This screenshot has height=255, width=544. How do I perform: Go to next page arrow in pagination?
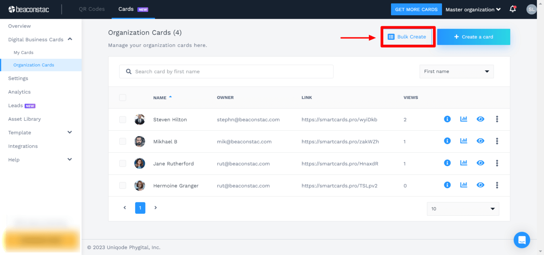(x=155, y=208)
